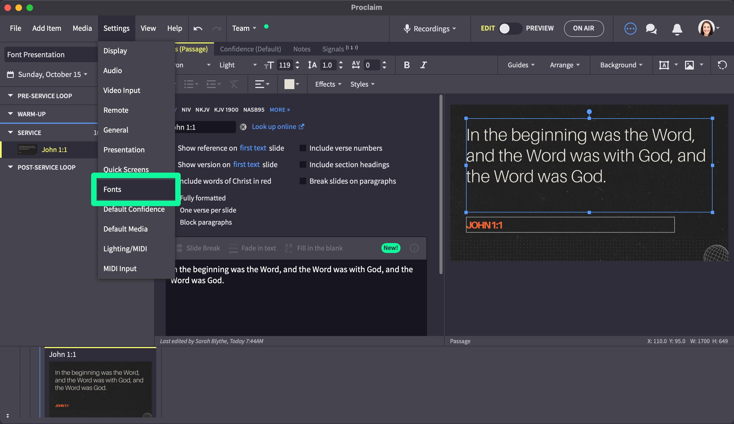Collapse the POST-SERVICE LOOP section

[x=10, y=167]
